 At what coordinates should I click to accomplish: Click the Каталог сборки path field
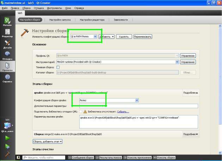(x=117, y=72)
